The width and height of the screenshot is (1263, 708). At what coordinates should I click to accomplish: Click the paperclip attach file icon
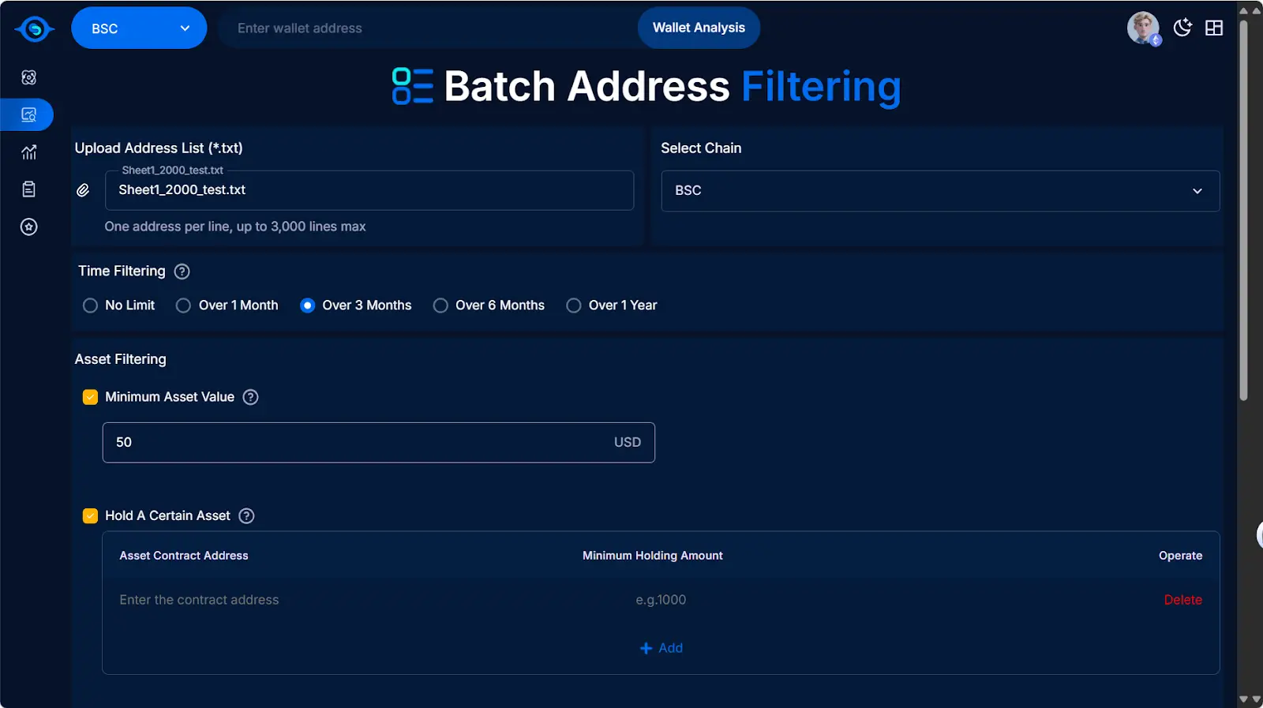83,190
